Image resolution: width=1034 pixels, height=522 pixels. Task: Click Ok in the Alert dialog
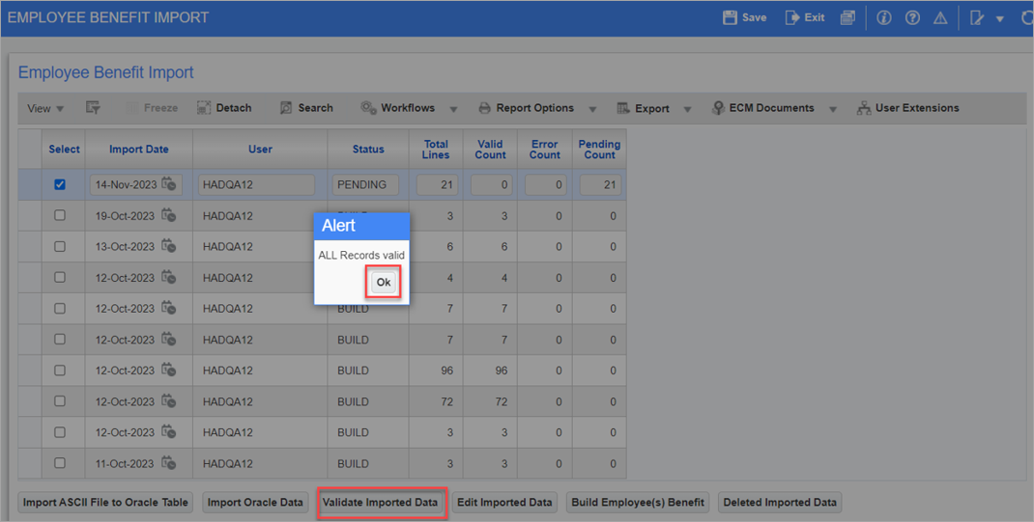[383, 282]
